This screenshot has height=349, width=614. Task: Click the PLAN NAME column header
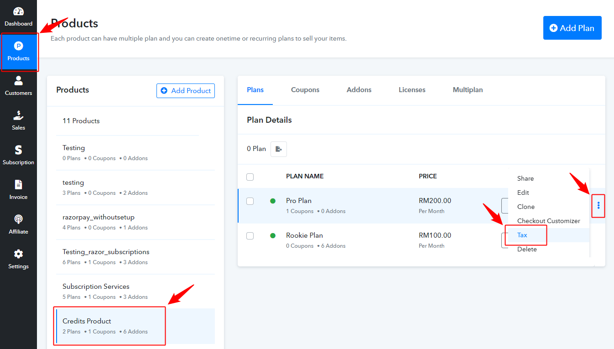tap(305, 176)
